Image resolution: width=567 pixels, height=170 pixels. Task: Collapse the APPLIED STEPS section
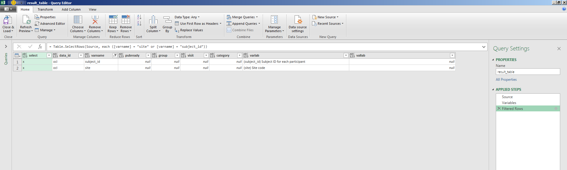[x=493, y=90]
